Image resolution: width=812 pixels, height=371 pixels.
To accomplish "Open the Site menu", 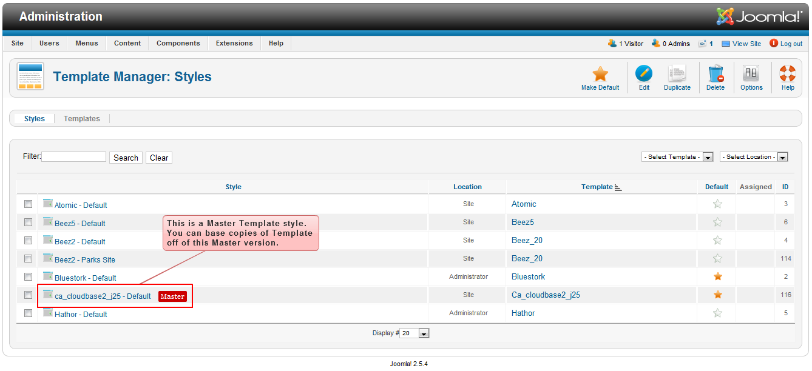I will click(x=18, y=43).
